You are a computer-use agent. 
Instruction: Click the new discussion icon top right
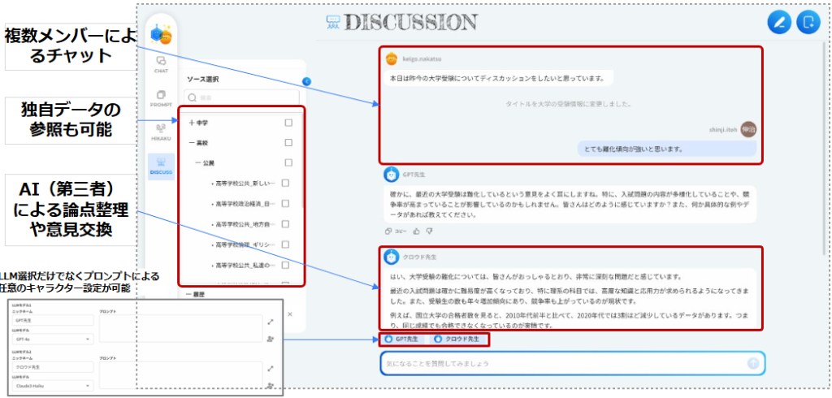(x=808, y=22)
